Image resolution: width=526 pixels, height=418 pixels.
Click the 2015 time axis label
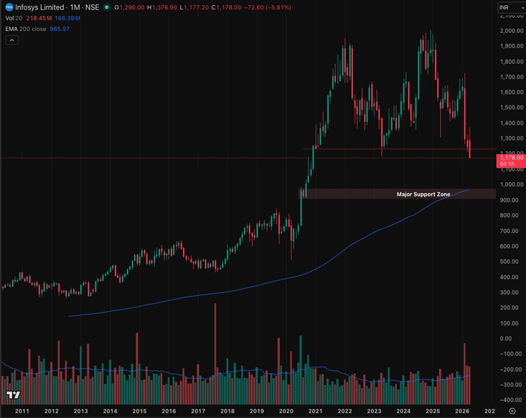pos(139,411)
